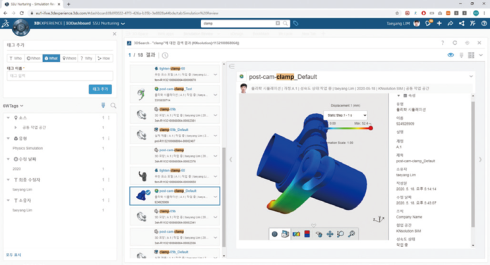Collapse the 소스 tag group arrow
Image resolution: width=490 pixels, height=265 pixels.
9,118
